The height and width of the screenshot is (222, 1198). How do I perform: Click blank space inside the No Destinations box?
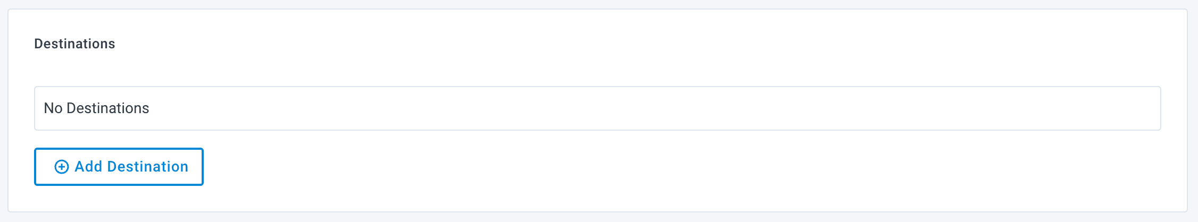[x=745, y=108]
